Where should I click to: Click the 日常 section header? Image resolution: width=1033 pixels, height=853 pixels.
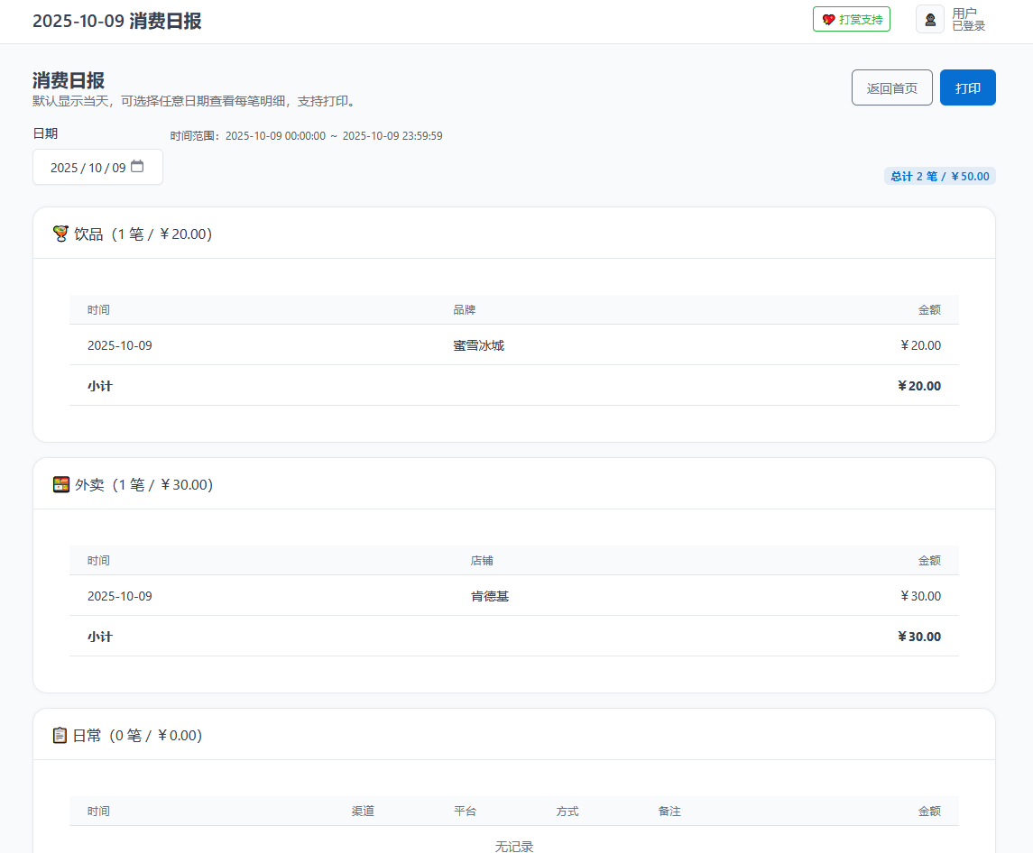tap(137, 736)
